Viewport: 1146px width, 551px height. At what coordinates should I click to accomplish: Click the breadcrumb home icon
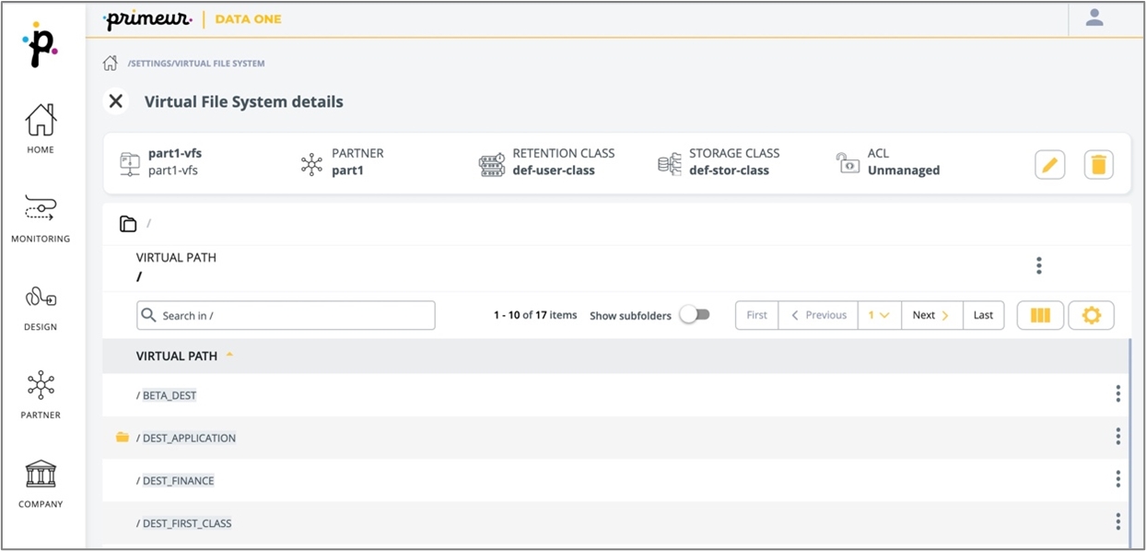click(110, 64)
